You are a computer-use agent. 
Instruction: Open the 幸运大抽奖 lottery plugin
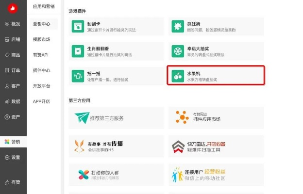tap(216, 51)
